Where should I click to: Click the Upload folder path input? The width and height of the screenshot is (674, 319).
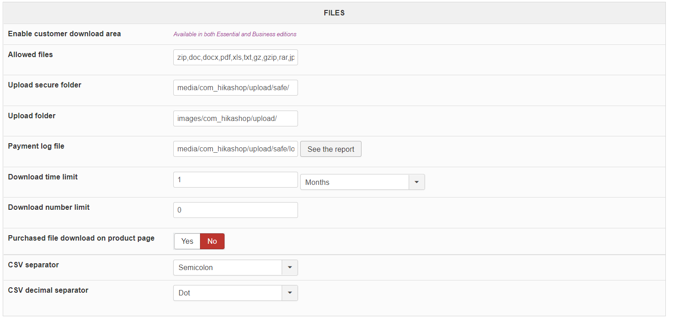(235, 118)
